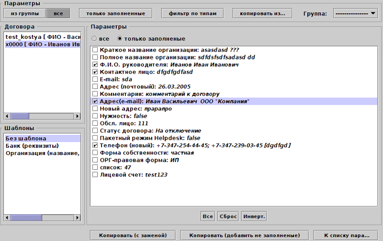This screenshot has width=383, height=241.
Task: Click Договора horizontal scrollbar right arrow
Action: tap(77, 116)
